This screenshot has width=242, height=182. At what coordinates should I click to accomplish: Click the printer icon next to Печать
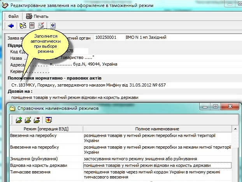click(x=29, y=16)
